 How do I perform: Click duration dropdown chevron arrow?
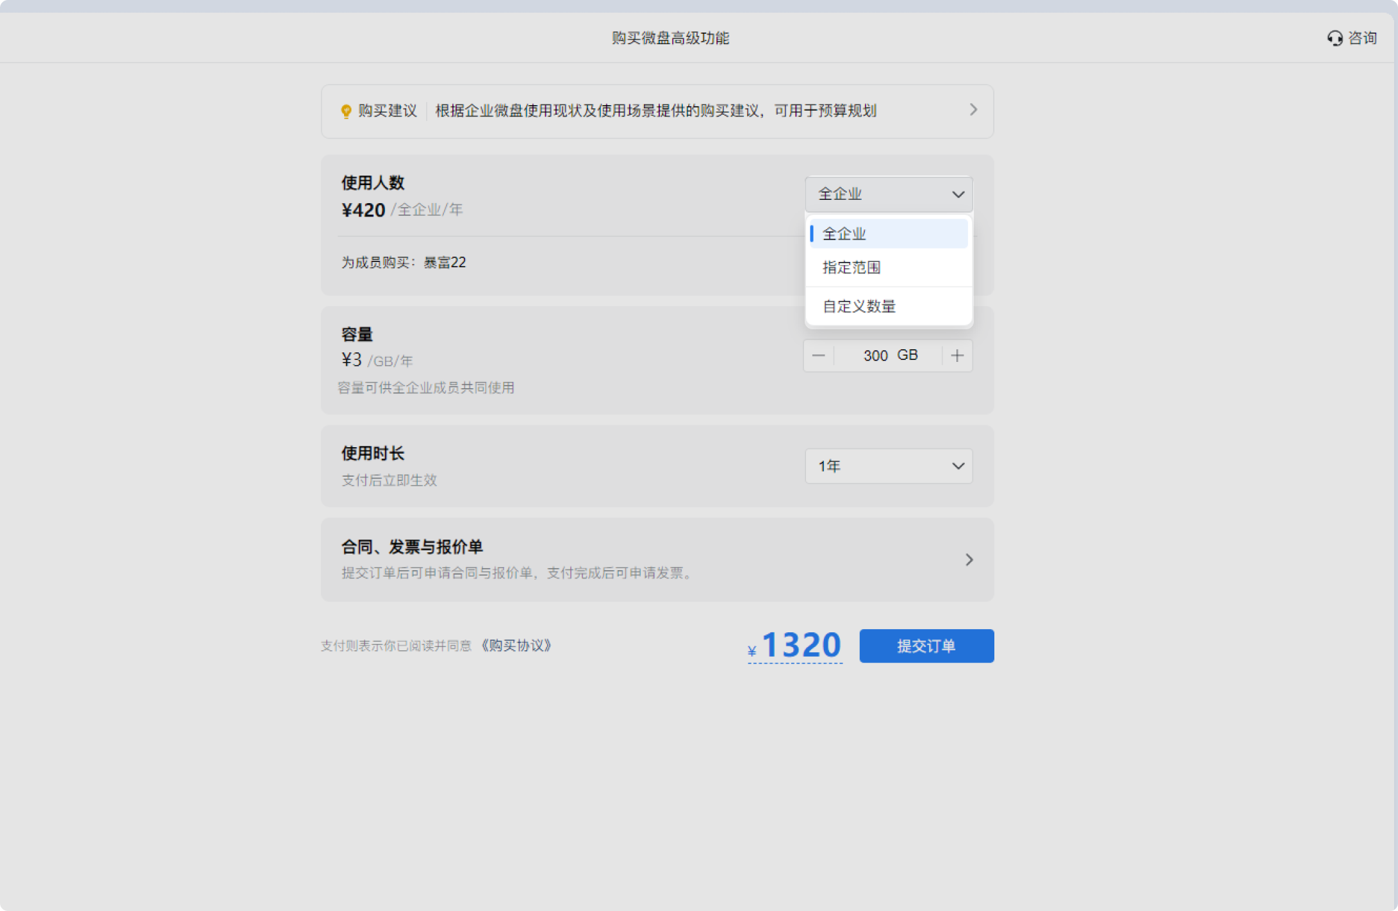958,466
